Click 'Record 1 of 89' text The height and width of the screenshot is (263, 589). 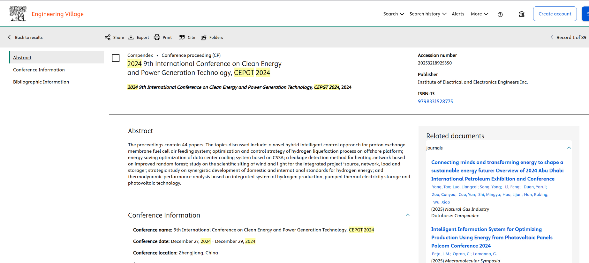click(571, 37)
